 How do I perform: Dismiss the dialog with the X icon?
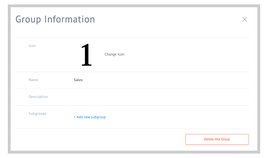pos(245,19)
